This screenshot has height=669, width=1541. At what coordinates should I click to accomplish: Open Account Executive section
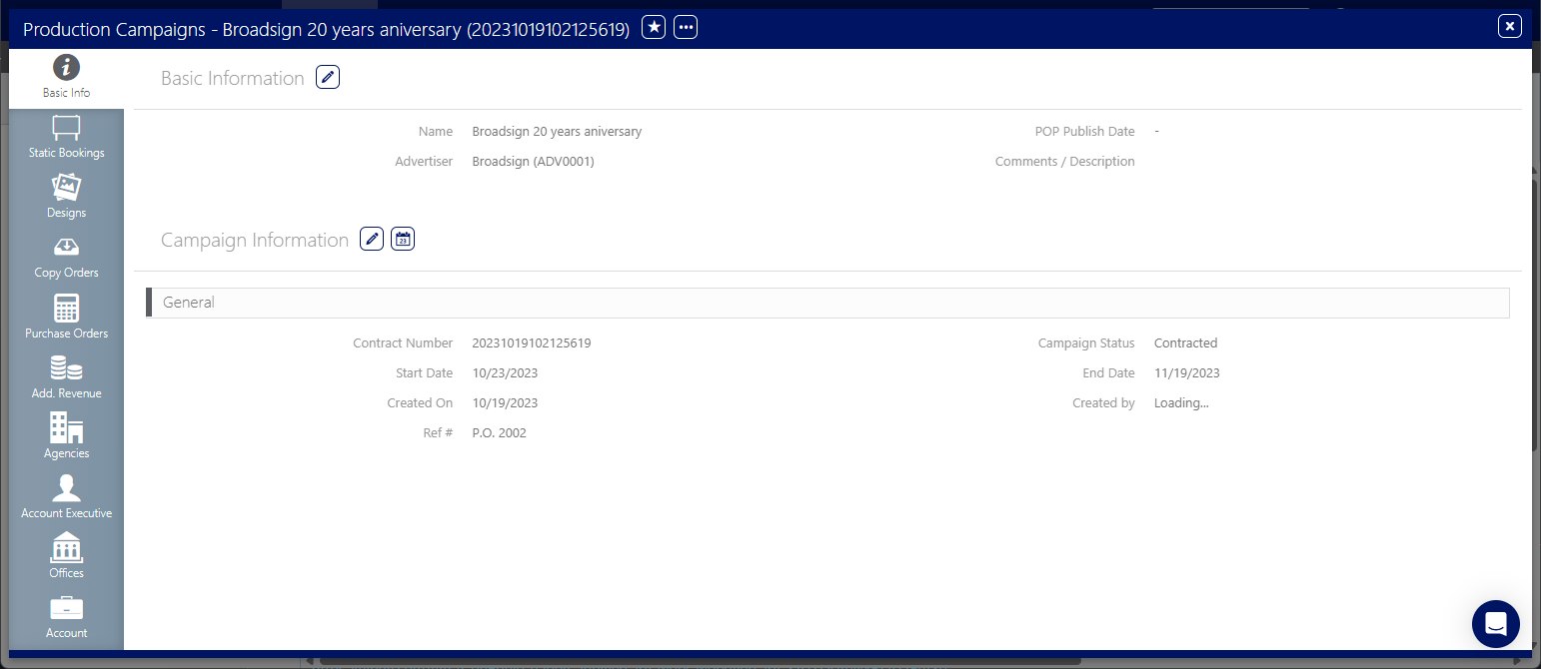[66, 498]
